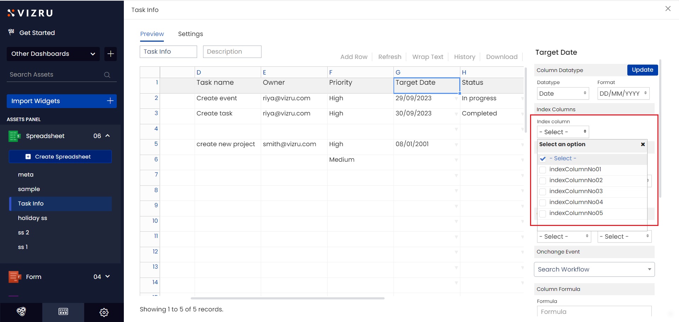Click the plus icon beside Other Dashboards
This screenshot has height=322, width=679.
110,54
